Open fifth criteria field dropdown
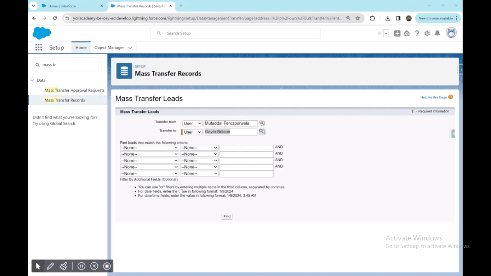This screenshot has width=491, height=276. coord(149,174)
